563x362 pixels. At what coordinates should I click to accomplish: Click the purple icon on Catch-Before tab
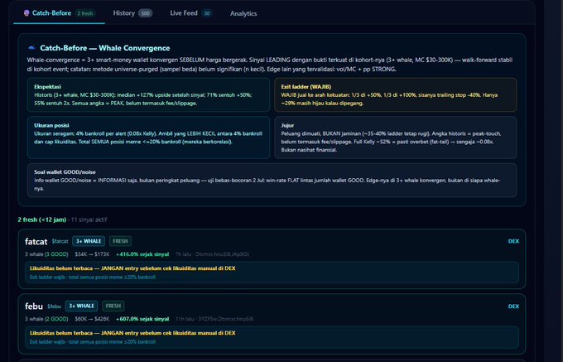26,13
